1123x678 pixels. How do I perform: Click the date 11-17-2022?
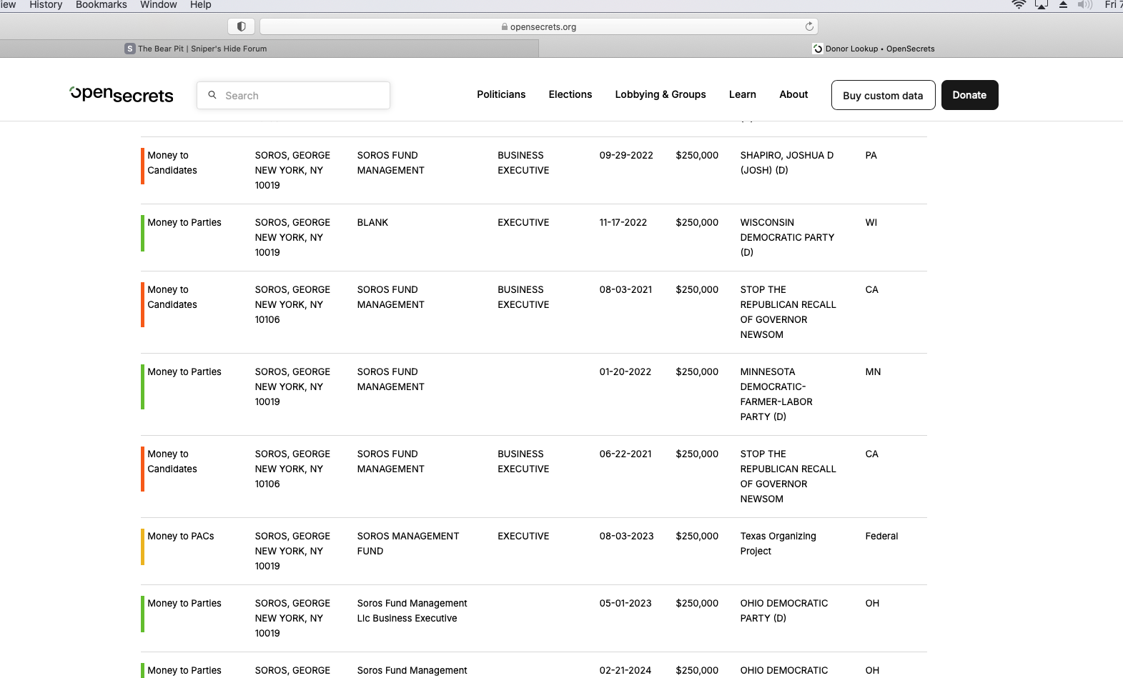point(623,222)
